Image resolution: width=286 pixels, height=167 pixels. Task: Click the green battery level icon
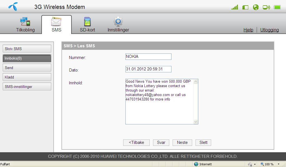(x=277, y=8)
